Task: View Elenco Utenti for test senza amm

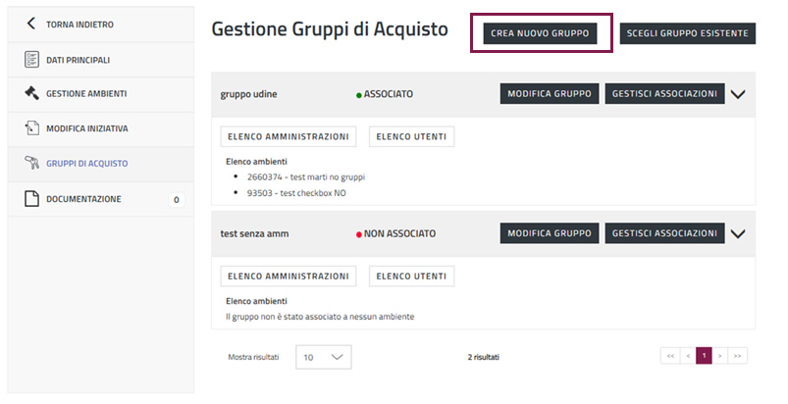Action: (411, 276)
